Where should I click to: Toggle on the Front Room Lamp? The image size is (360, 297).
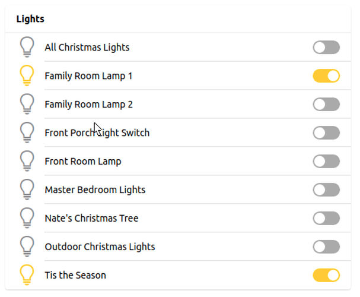[x=326, y=162]
